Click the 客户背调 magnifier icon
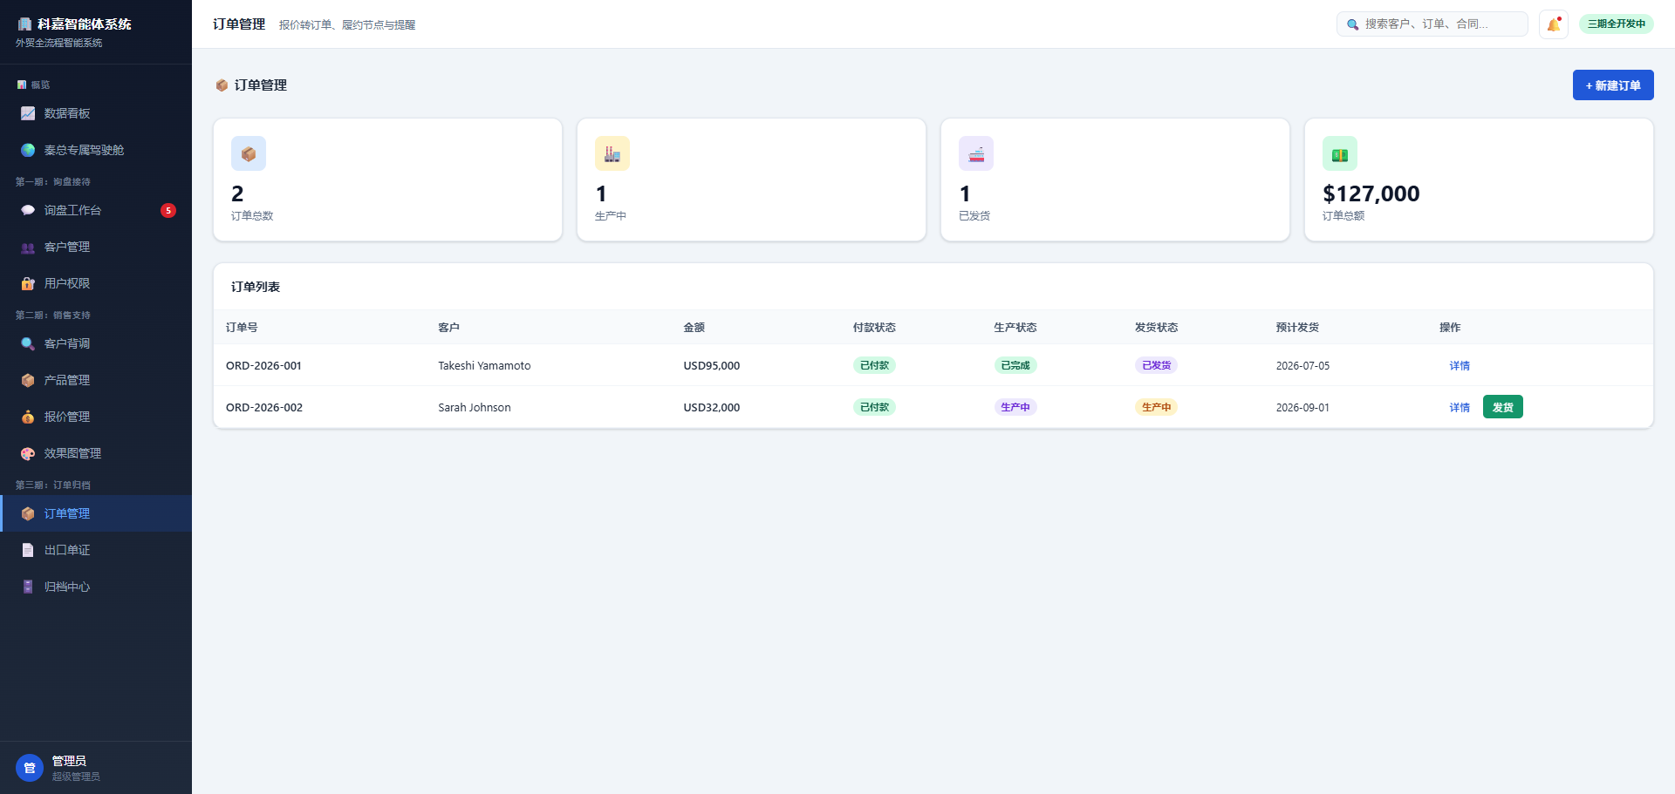 [28, 343]
